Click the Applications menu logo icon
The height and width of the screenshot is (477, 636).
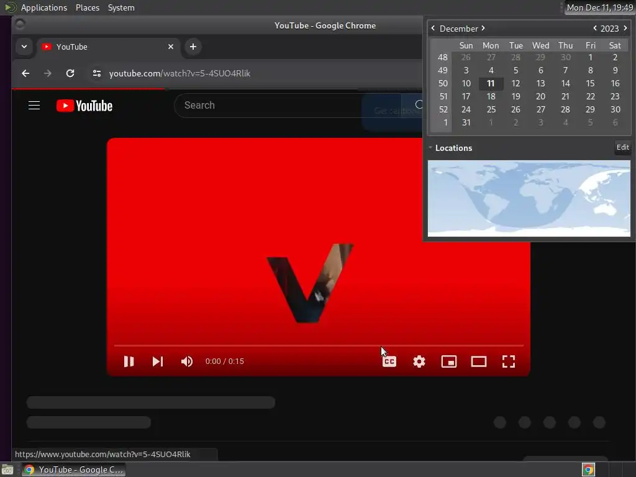click(10, 7)
